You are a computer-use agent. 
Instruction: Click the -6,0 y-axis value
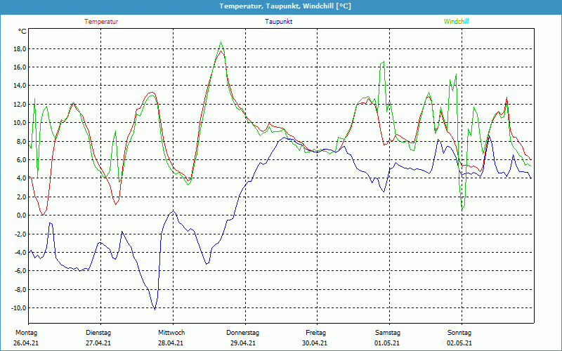click(20, 271)
